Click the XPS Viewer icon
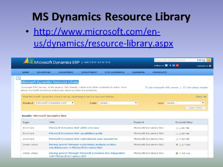The height and width of the screenshot is (167, 223). coord(146,87)
